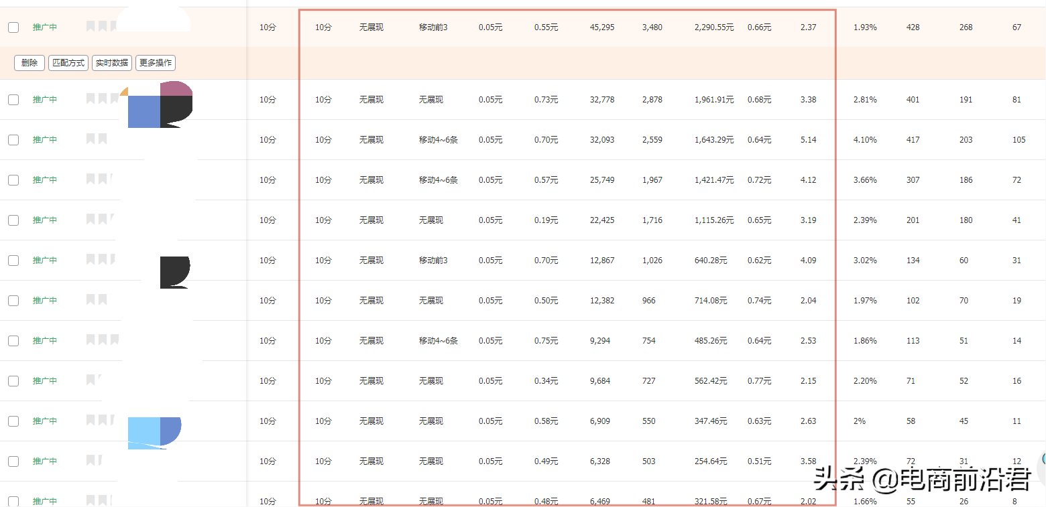Click first bookmark tag in 32,093 impressions row
Image resolution: width=1046 pixels, height=507 pixels.
[91, 139]
